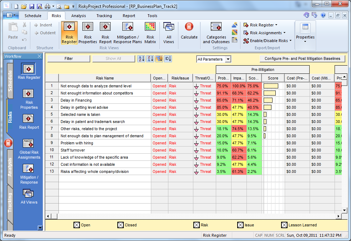Save the project with the floppy disk icon

pyautogui.click(x=32, y=6)
